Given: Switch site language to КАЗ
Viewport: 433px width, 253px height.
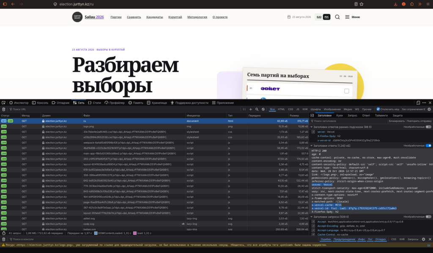Looking at the screenshot, I should coord(319,17).
